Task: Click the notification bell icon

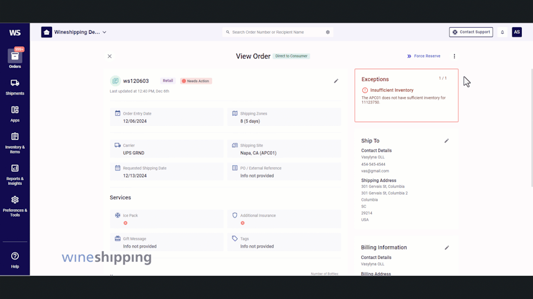Action: [x=502, y=32]
